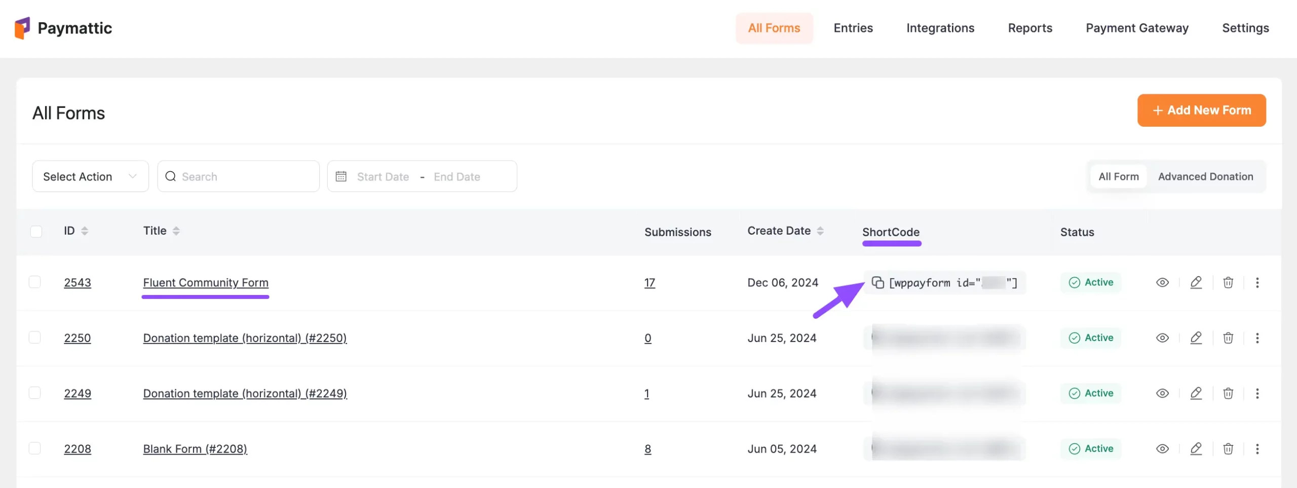Open the Fluent Community Form link

pyautogui.click(x=206, y=283)
